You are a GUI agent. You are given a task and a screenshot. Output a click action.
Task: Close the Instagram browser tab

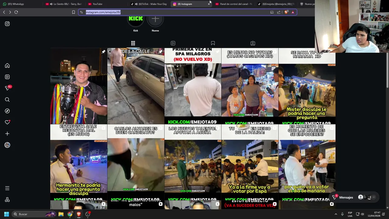coord(209,4)
